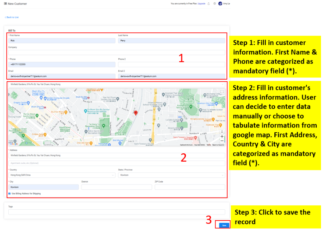This screenshot has height=234, width=325.
Task: Click the Bill To section heading
Action: (x=12, y=31)
